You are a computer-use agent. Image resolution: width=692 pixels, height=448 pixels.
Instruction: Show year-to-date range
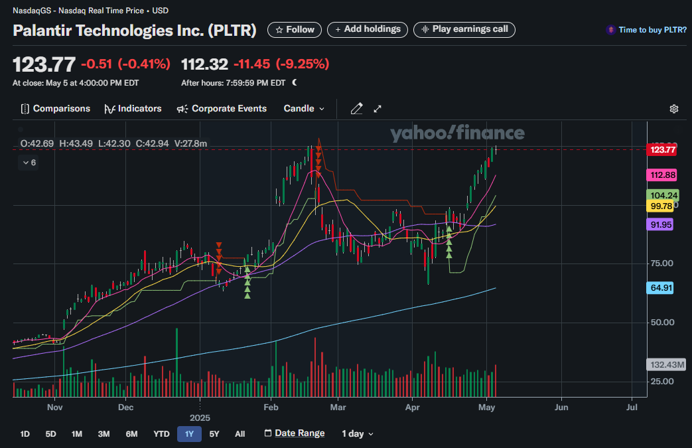click(161, 434)
